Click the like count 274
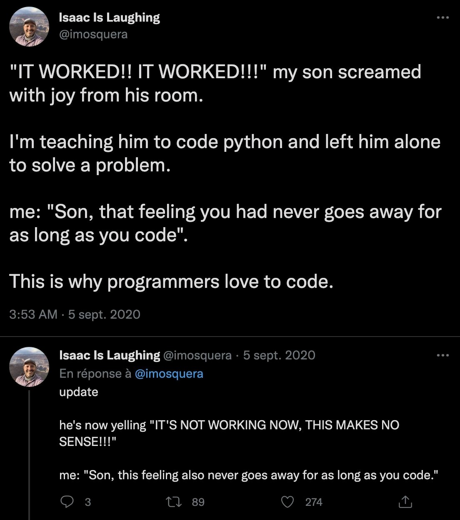This screenshot has height=520, width=460. click(x=314, y=502)
